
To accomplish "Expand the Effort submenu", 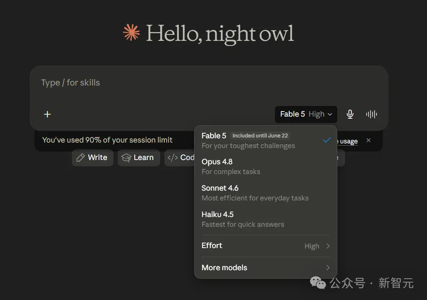I will pyautogui.click(x=266, y=246).
